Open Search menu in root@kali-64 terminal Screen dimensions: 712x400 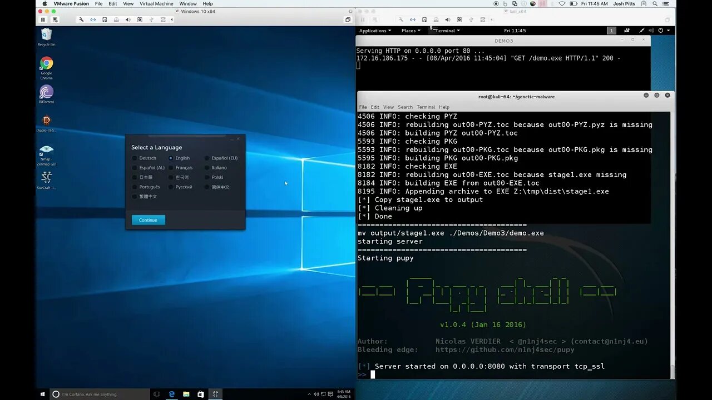[405, 107]
